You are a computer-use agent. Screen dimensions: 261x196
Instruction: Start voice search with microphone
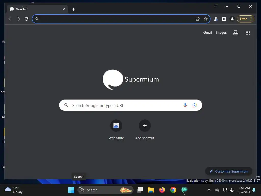click(185, 105)
